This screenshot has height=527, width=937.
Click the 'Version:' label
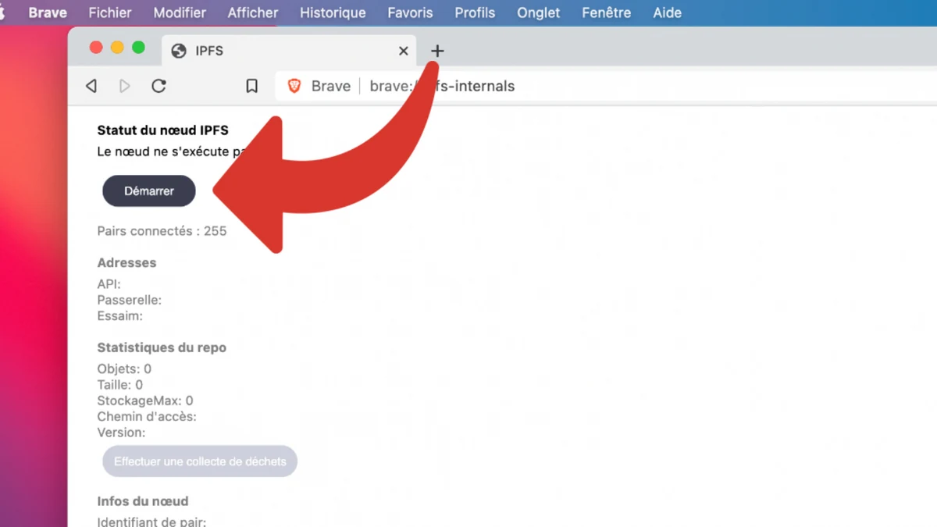click(x=121, y=433)
